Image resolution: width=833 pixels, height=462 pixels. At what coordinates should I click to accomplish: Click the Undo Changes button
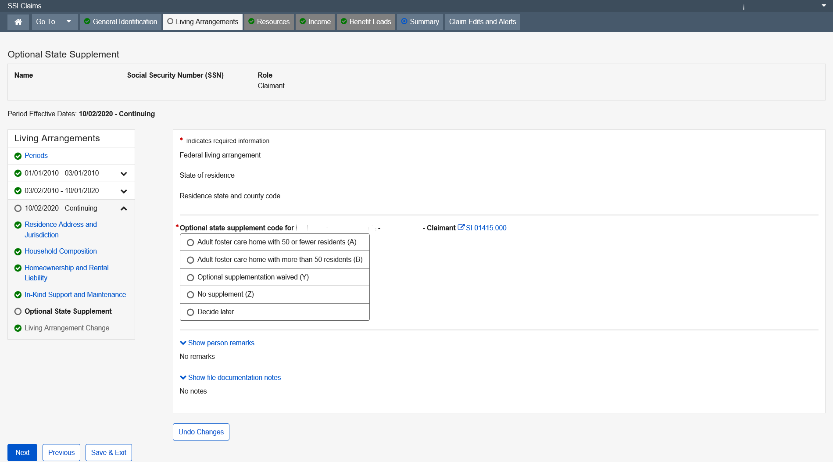pos(201,432)
